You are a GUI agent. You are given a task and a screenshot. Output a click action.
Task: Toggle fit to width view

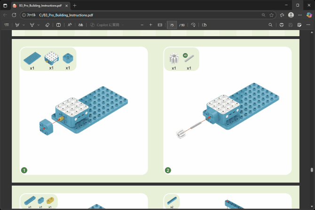click(x=160, y=24)
